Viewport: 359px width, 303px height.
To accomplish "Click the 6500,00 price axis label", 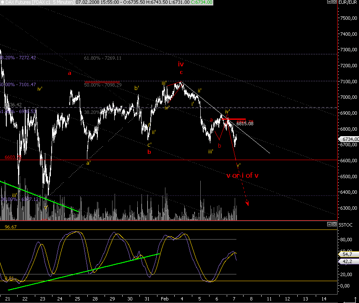I will tap(349, 177).
